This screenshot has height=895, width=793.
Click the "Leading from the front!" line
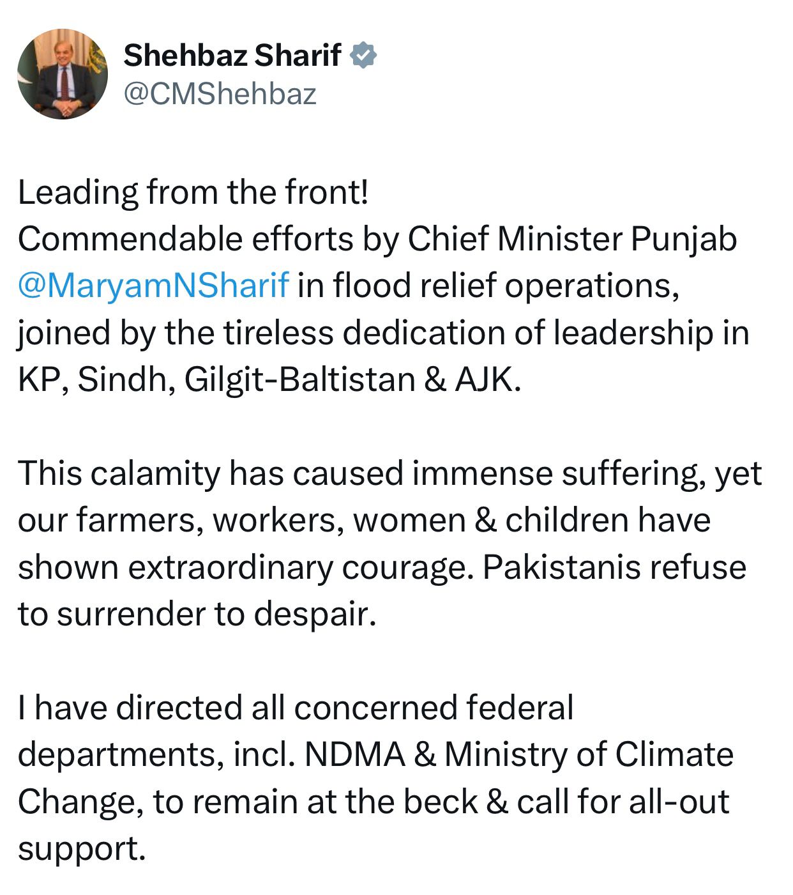click(x=193, y=192)
